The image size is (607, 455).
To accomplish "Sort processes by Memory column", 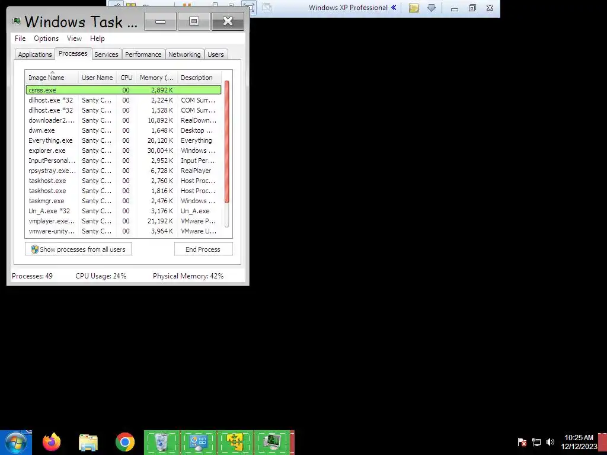I will click(x=156, y=78).
